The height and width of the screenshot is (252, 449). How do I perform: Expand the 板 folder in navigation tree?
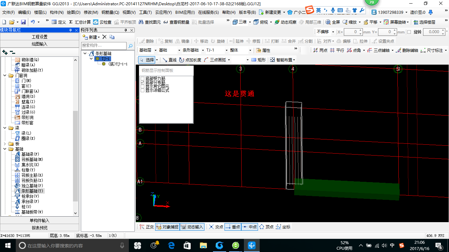click(x=5, y=144)
